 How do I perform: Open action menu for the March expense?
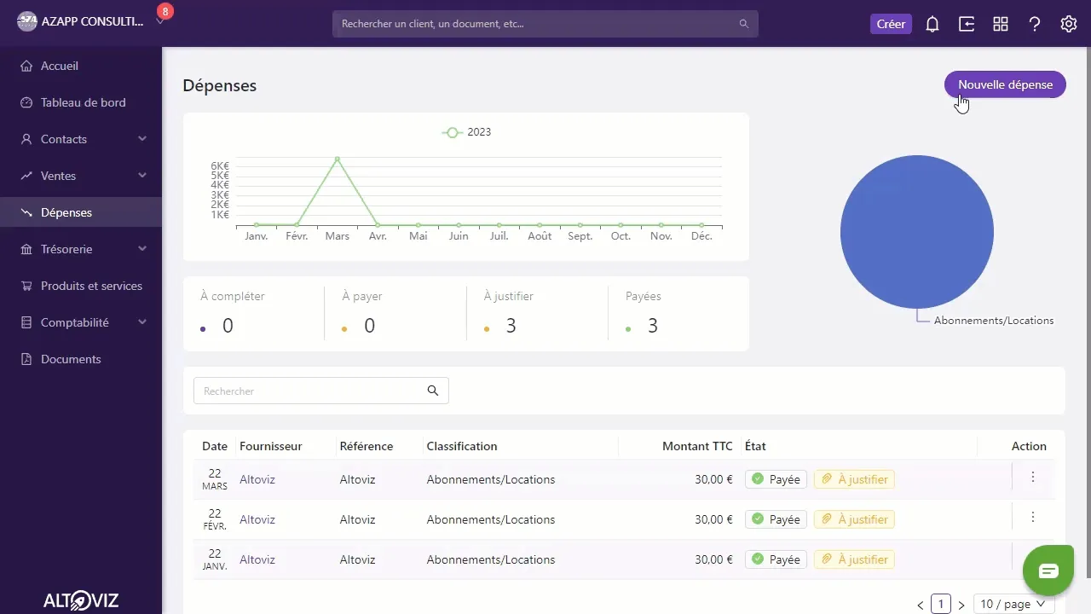[1033, 477]
